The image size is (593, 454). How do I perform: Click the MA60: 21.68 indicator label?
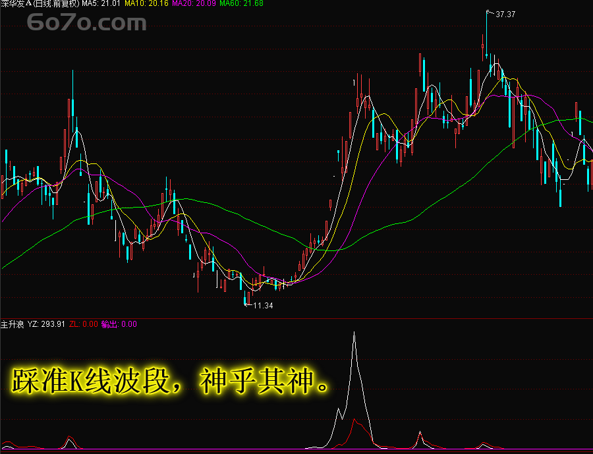241,3
